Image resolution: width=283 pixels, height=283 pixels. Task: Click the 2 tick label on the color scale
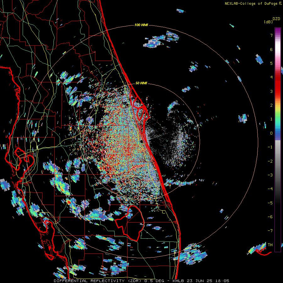pyautogui.click(x=271, y=105)
